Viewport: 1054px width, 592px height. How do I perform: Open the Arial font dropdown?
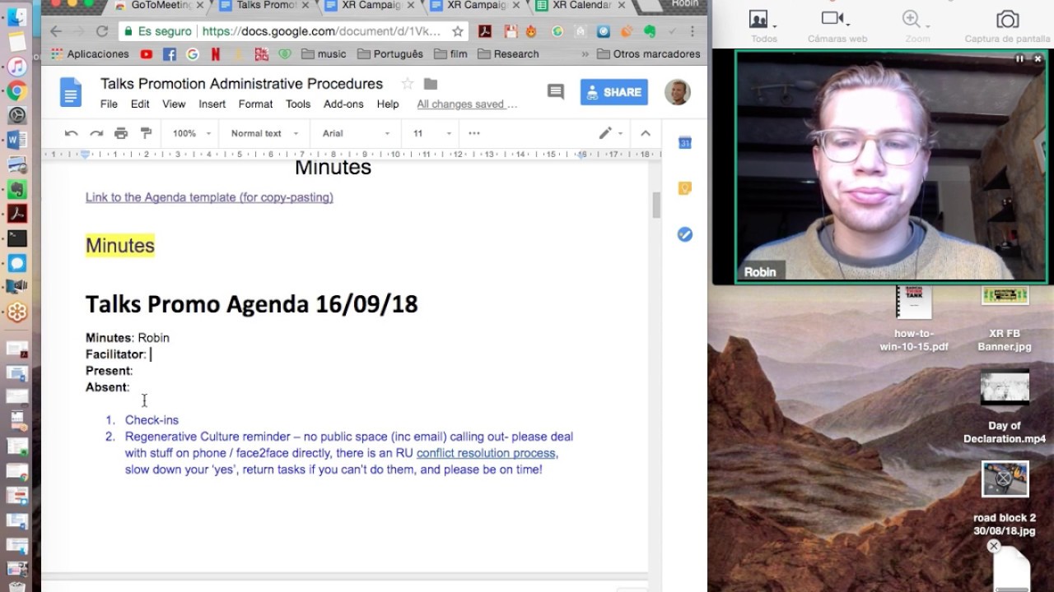[356, 133]
